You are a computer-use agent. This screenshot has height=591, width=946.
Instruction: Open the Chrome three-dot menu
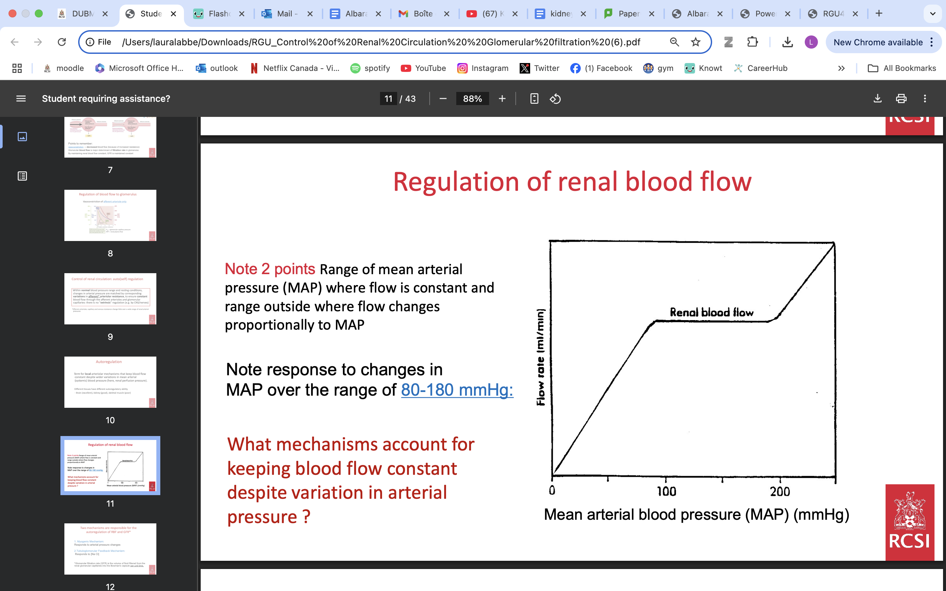932,42
